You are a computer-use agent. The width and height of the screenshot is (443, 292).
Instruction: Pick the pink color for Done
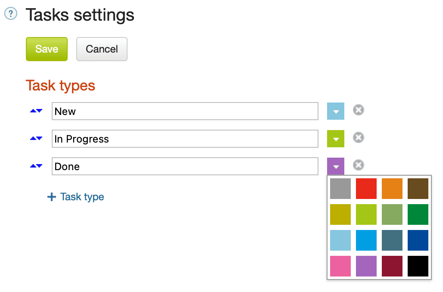pyautogui.click(x=340, y=266)
